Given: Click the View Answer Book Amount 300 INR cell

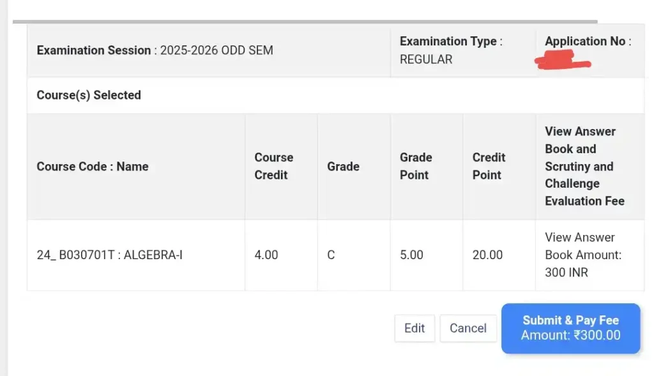Looking at the screenshot, I should (x=582, y=255).
